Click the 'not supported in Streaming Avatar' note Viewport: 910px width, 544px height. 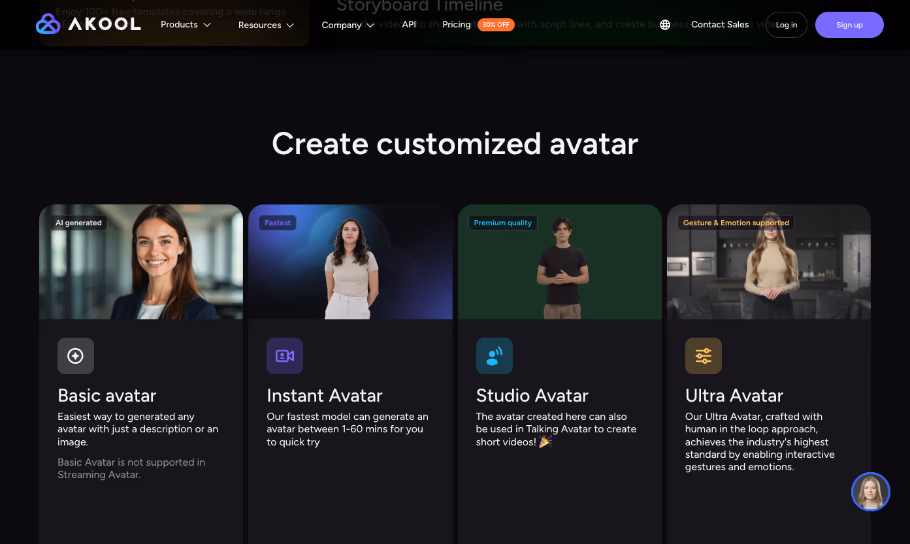pos(131,468)
